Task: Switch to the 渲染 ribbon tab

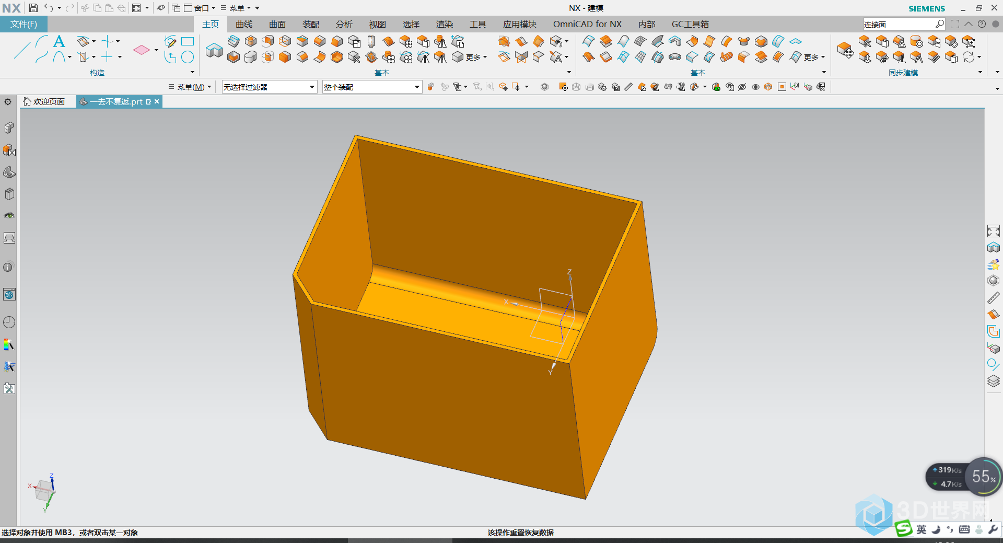Action: [445, 24]
